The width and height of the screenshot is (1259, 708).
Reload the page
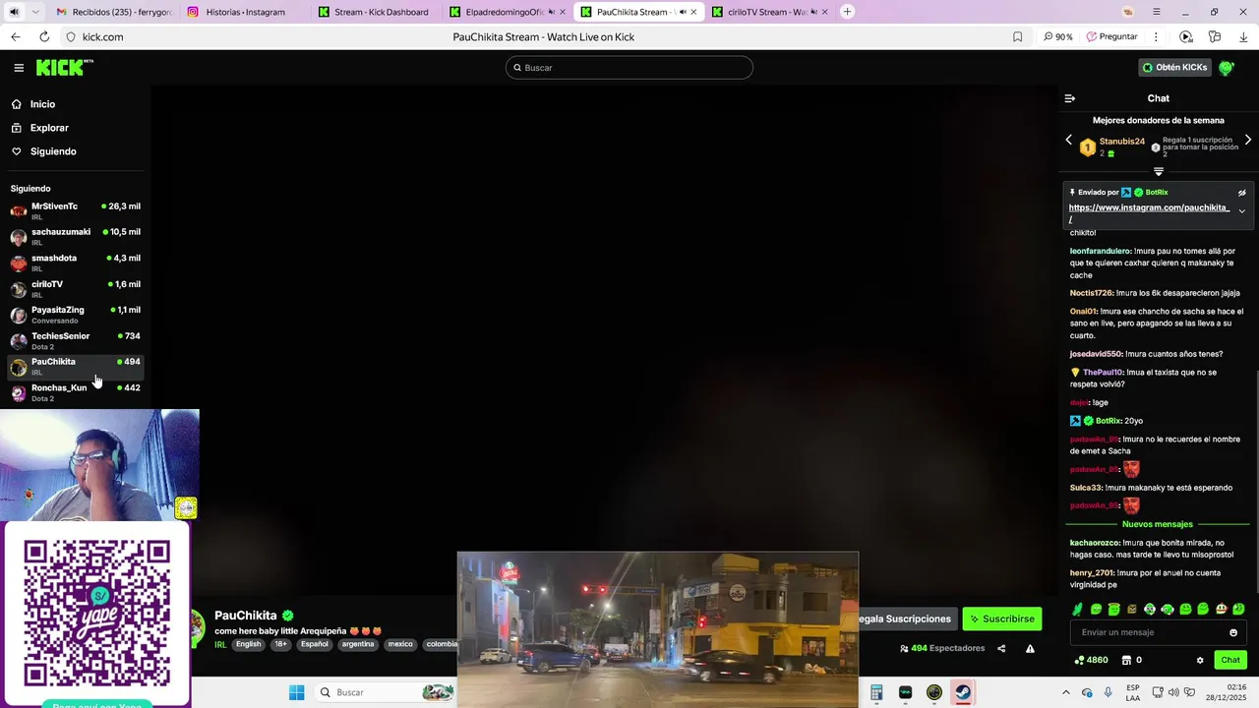point(44,37)
